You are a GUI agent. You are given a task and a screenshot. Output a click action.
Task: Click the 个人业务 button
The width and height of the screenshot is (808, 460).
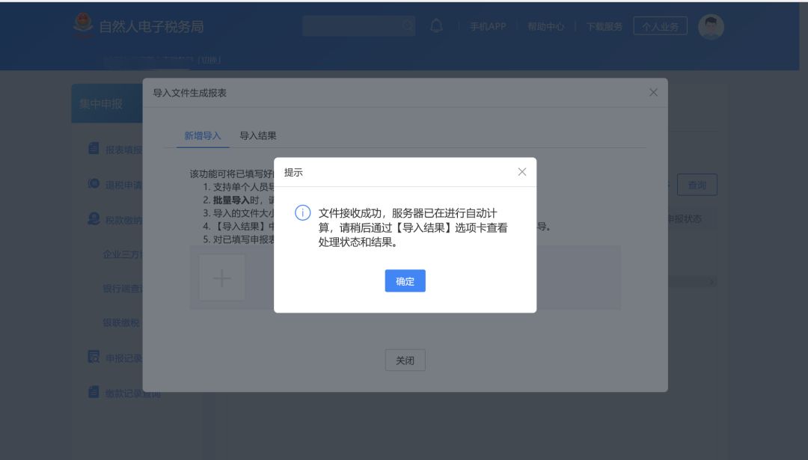click(x=660, y=25)
